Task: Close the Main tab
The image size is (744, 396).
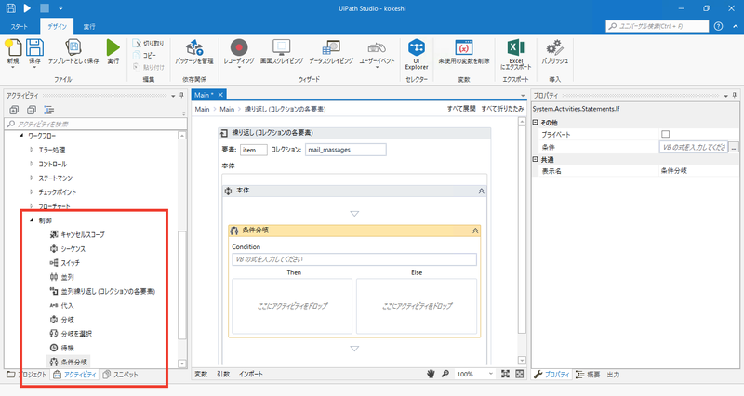Action: pos(220,95)
